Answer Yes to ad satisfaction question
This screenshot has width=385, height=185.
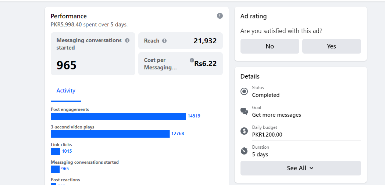pos(331,46)
